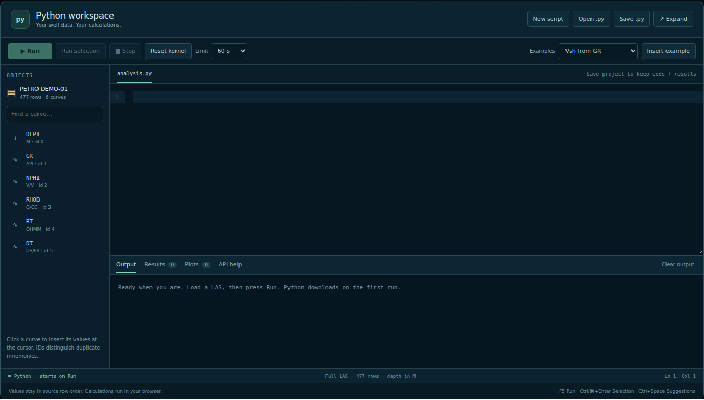Click the Save .py button
704x400 pixels.
(632, 19)
